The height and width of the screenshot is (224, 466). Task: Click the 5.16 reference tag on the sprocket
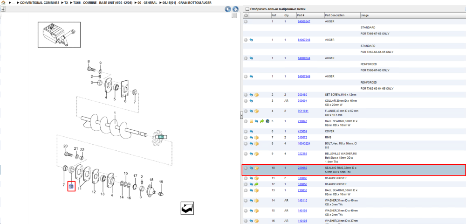(161, 137)
